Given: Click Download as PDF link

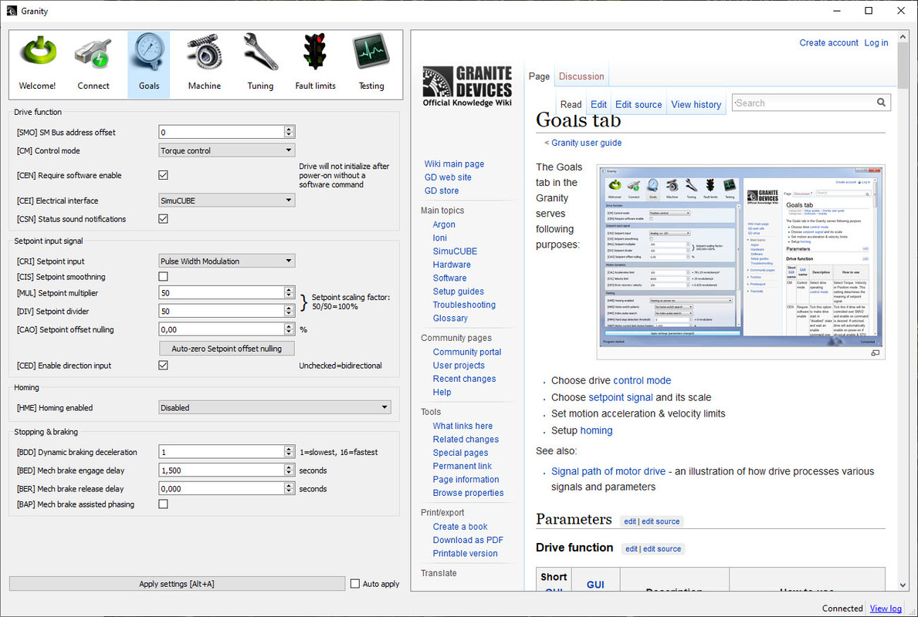Looking at the screenshot, I should 468,540.
